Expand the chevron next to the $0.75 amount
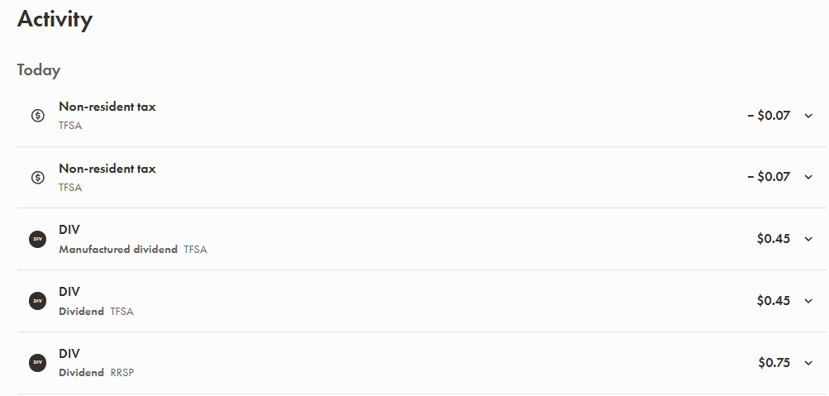The width and height of the screenshot is (829, 396). tap(808, 363)
